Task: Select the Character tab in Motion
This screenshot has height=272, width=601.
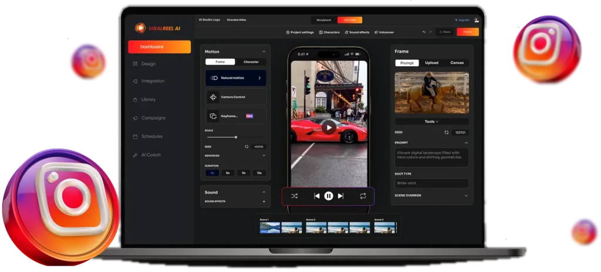Action: pyautogui.click(x=251, y=62)
